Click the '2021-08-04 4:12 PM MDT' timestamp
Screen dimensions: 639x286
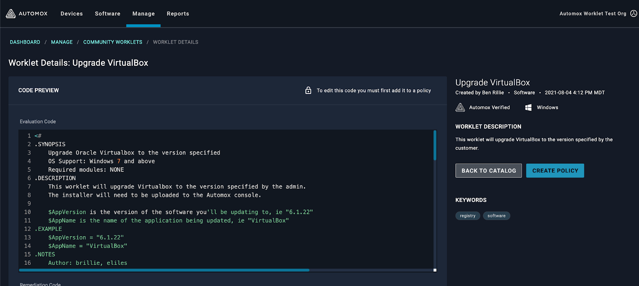[x=575, y=93]
